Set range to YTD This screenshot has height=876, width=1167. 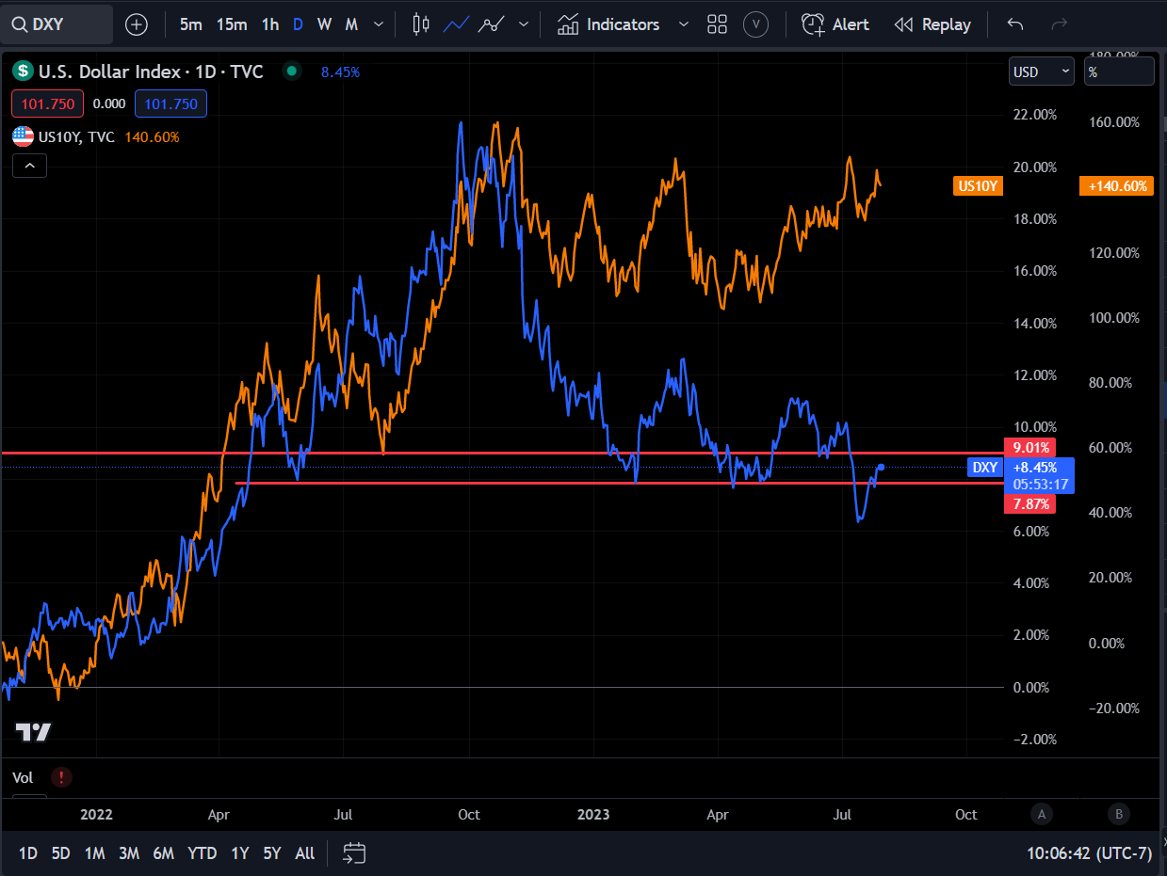(x=203, y=853)
